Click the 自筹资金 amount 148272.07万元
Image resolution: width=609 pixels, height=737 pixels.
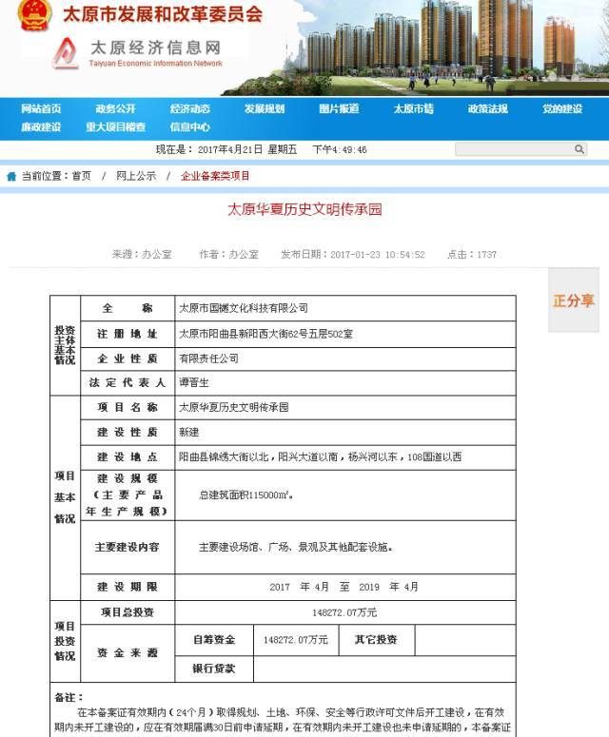[x=296, y=640]
